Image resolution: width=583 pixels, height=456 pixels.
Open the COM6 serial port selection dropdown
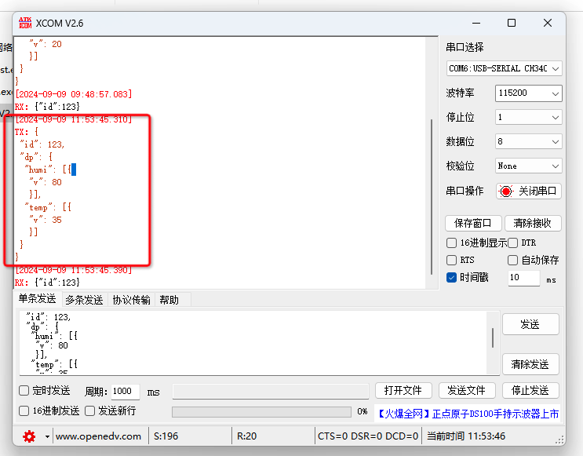pyautogui.click(x=505, y=68)
